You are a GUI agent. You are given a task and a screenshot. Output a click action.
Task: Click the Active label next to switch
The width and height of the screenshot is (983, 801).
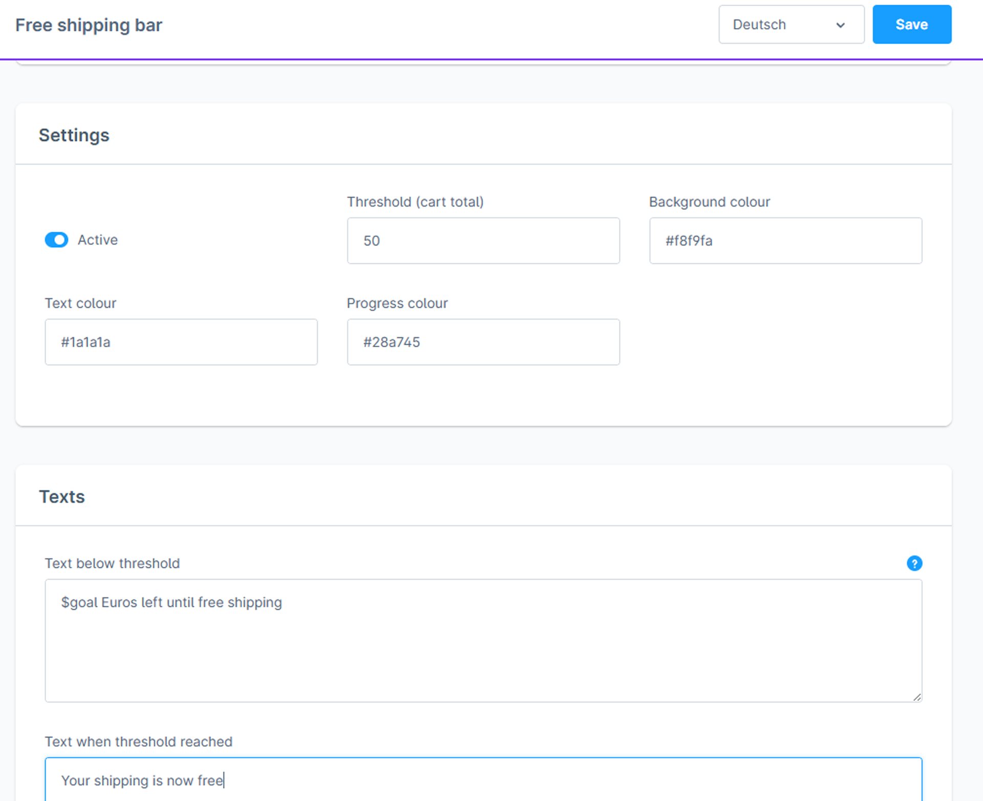pos(98,240)
